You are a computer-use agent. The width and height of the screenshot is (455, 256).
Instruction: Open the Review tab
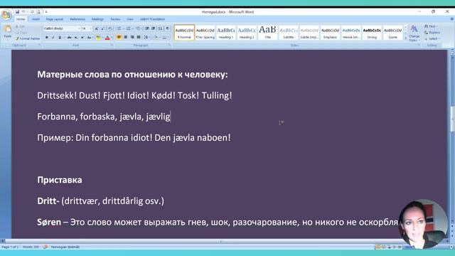click(115, 19)
